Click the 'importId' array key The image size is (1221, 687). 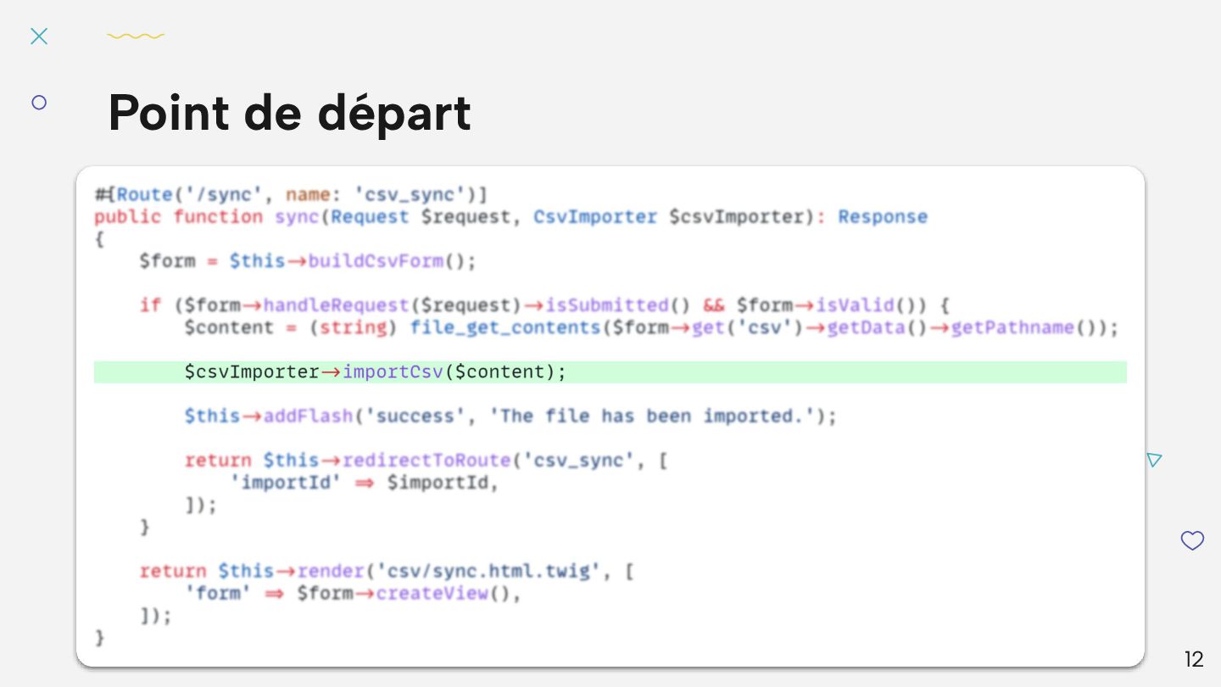tap(286, 483)
